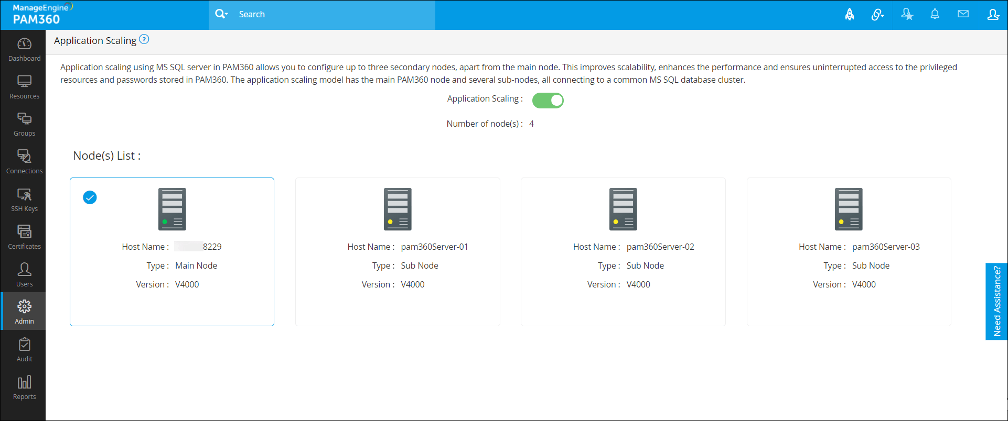Image resolution: width=1008 pixels, height=421 pixels.
Task: Click Sub Node type on pam360Server-01 card
Action: click(420, 265)
